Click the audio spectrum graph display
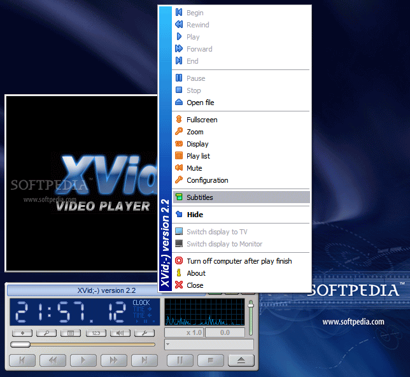This screenshot has width=410, height=377. 204,312
